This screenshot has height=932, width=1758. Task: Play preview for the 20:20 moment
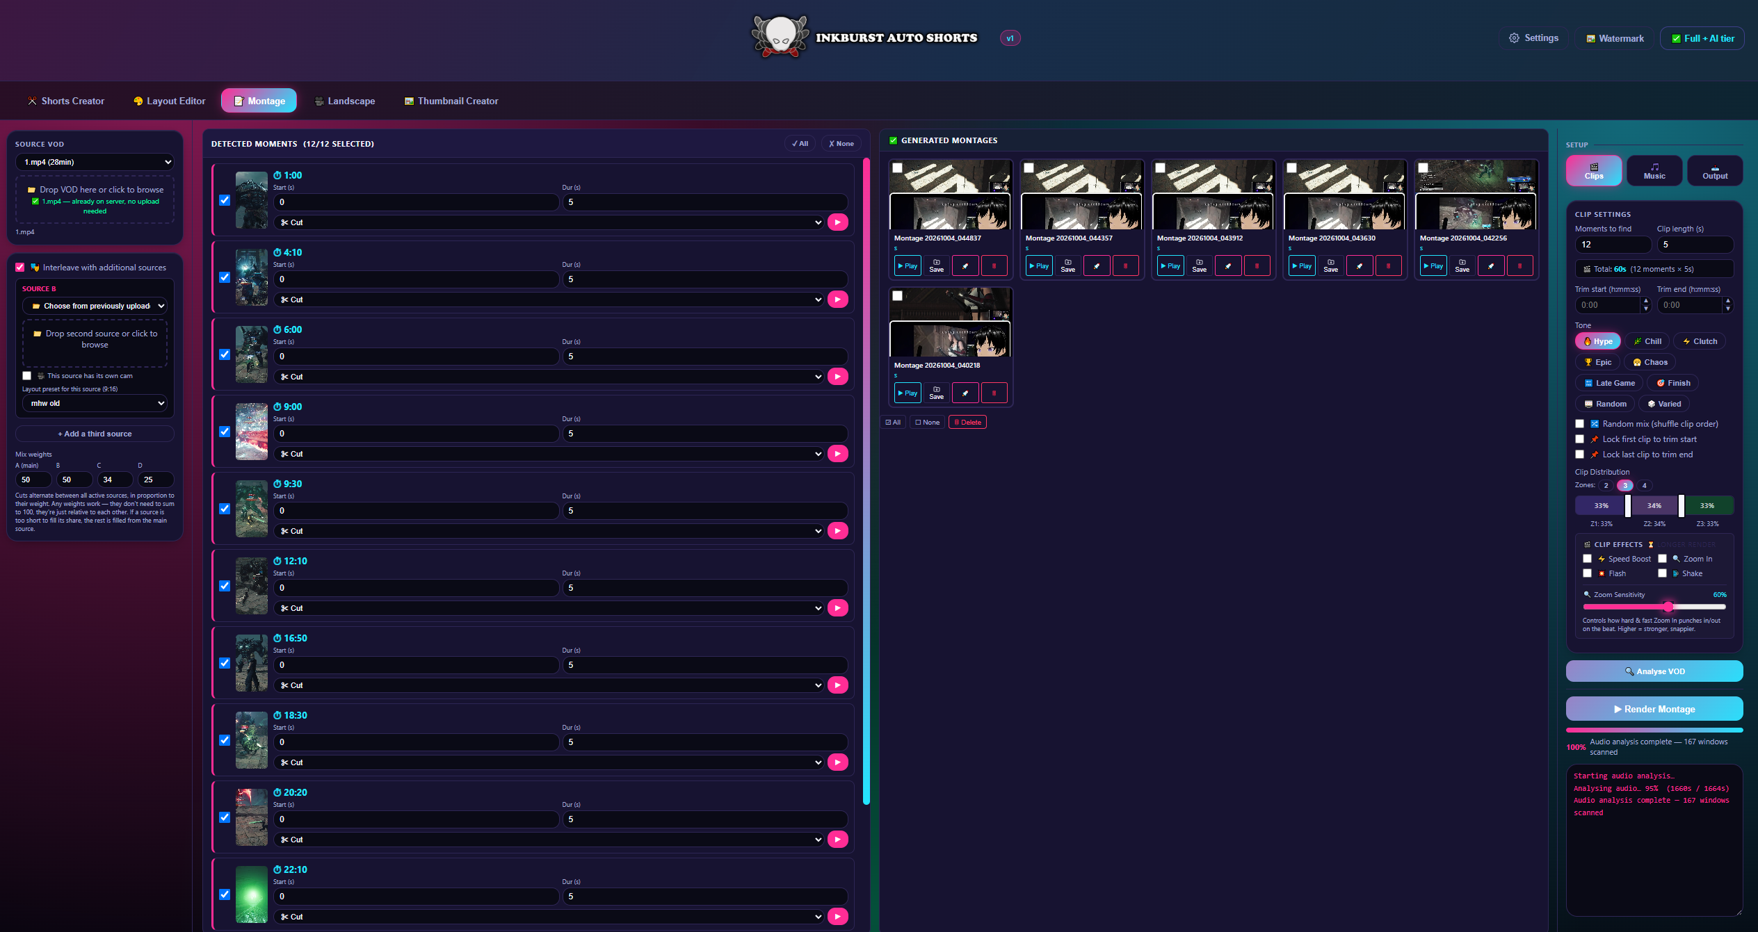click(837, 840)
